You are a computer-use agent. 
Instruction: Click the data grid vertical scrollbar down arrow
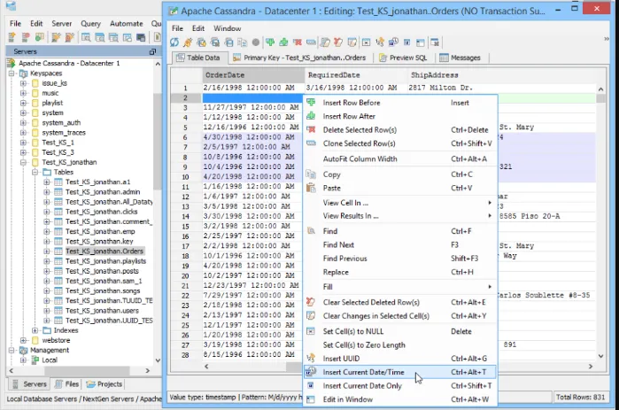coord(600,356)
